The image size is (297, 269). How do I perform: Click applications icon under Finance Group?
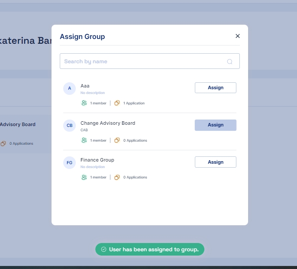coord(117,177)
